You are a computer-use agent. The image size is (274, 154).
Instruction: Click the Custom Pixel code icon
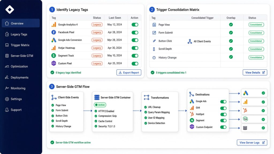point(54,63)
